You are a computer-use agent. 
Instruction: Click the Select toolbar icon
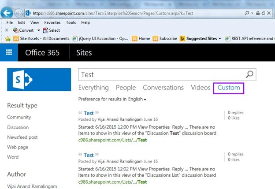pyautogui.click(x=45, y=30)
